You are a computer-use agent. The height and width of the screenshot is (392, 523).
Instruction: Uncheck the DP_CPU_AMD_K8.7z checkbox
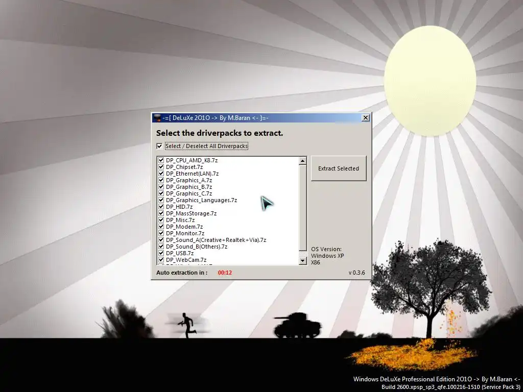click(x=161, y=160)
